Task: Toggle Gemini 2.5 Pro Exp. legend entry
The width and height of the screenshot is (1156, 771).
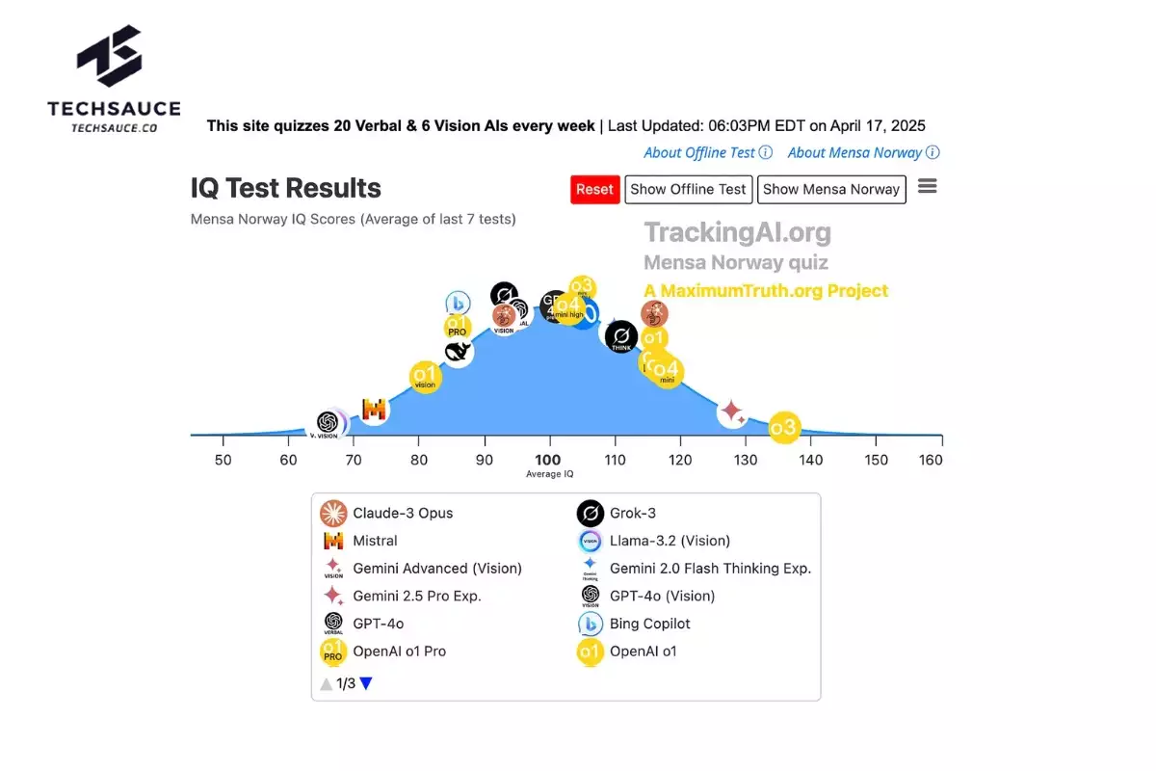Action: (x=401, y=597)
